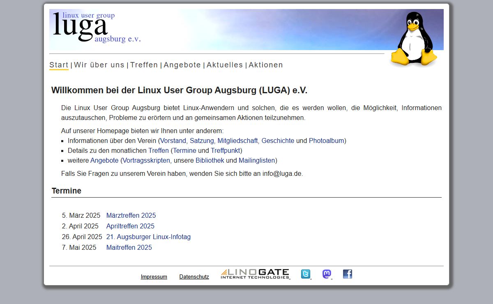The height and width of the screenshot is (304, 493).
Task: Open the Apriltreffen 2025 event
Action: (x=130, y=226)
